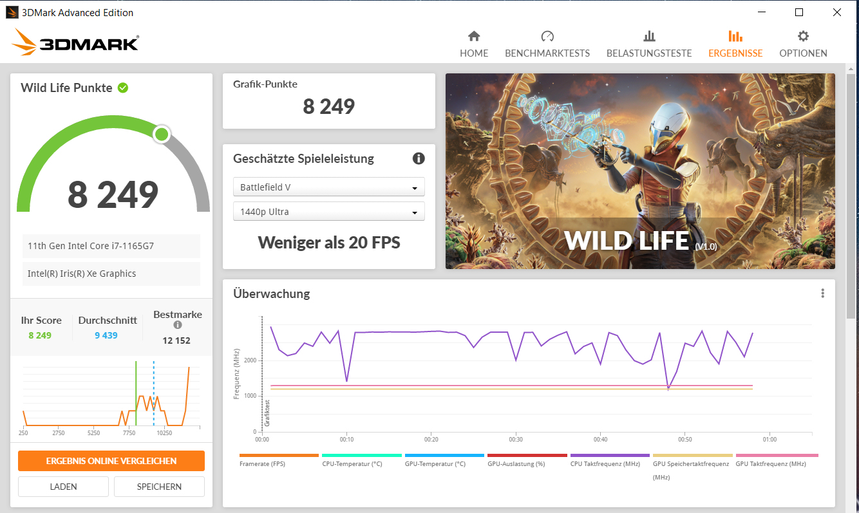Viewport: 859px width, 513px height.
Task: Switch to the BENCHMARKTESTS tab
Action: pyautogui.click(x=547, y=44)
